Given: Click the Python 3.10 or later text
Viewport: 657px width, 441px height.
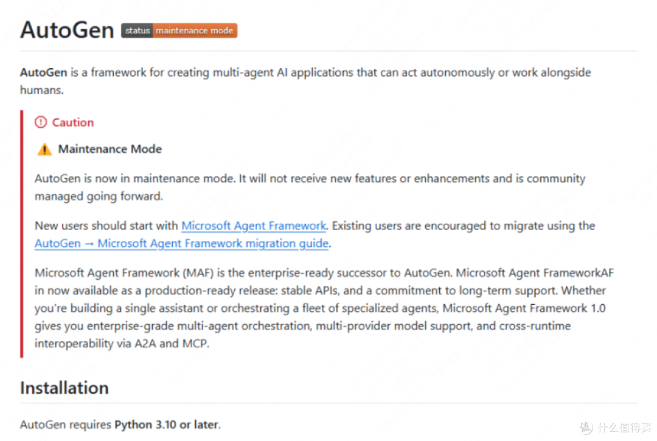Looking at the screenshot, I should click(167, 425).
